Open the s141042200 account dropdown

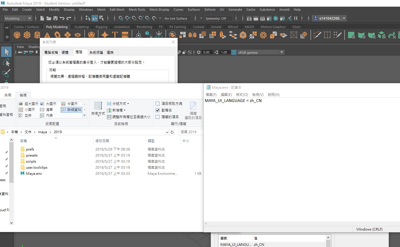pos(329,18)
